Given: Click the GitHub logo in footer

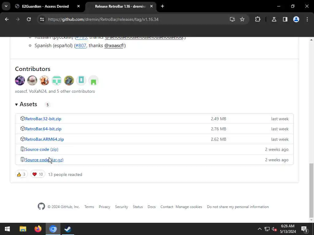Looking at the screenshot, I should coord(41,207).
